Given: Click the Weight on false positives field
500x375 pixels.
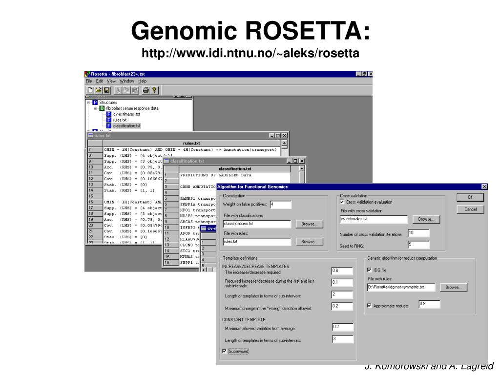Looking at the screenshot, I should tap(281, 205).
